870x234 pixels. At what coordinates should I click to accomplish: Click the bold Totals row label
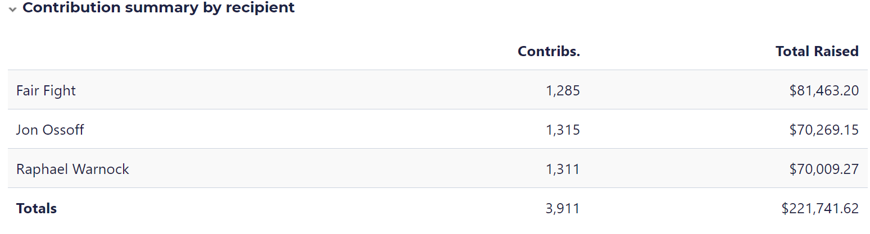tap(37, 208)
